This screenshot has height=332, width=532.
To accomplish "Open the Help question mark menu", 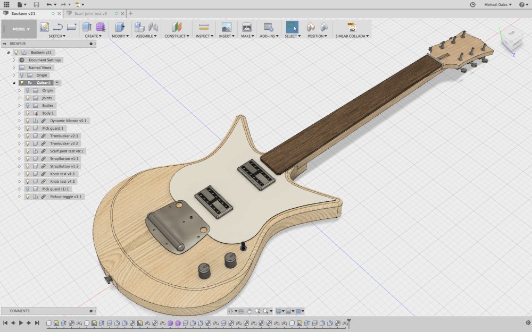I will pyautogui.click(x=523, y=4).
